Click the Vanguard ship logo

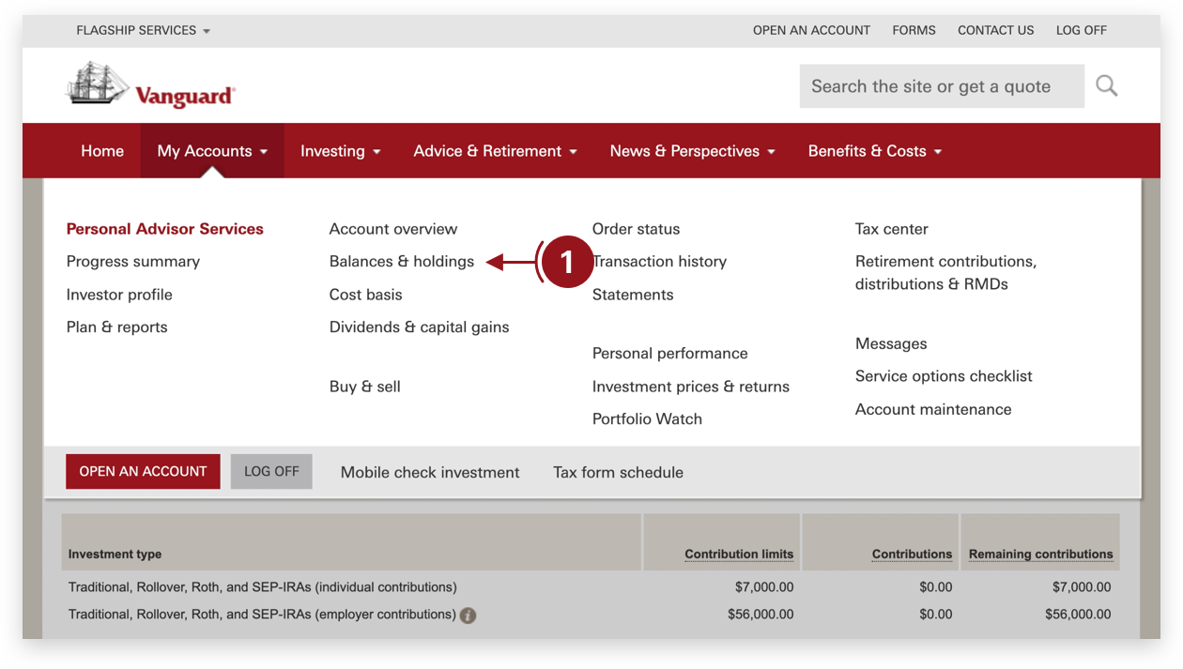(x=97, y=84)
